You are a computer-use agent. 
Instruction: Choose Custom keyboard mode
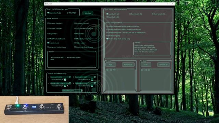click(83, 47)
